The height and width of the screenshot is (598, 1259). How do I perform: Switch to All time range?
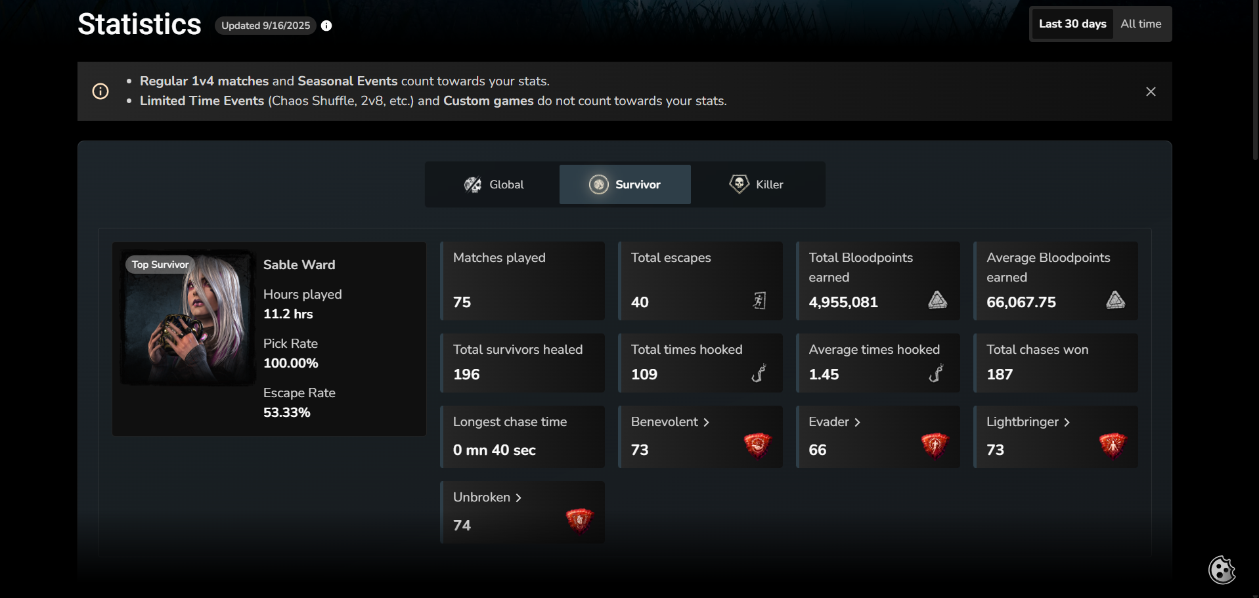pos(1141,24)
